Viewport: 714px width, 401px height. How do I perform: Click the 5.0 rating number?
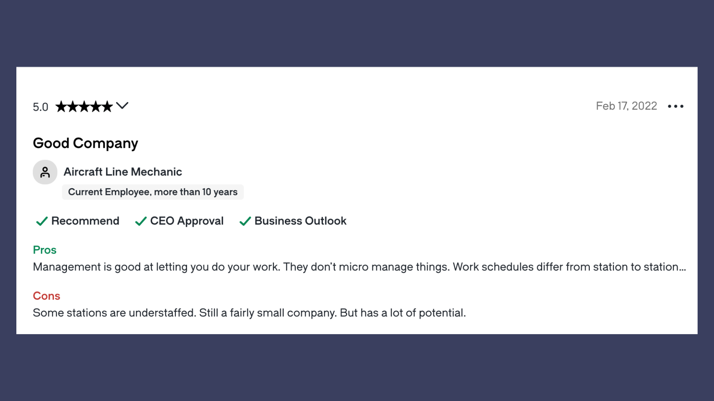(40, 107)
